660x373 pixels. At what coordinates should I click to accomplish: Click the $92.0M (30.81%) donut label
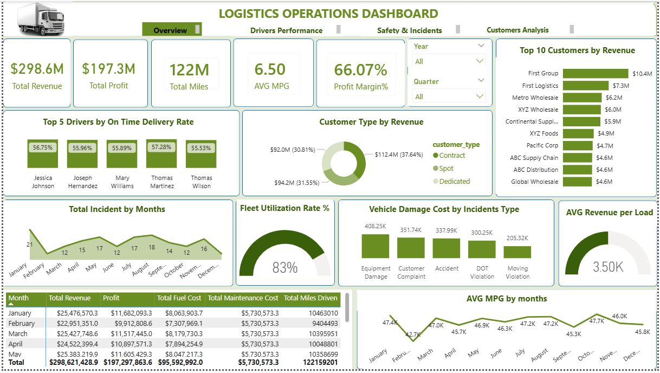pyautogui.click(x=293, y=150)
